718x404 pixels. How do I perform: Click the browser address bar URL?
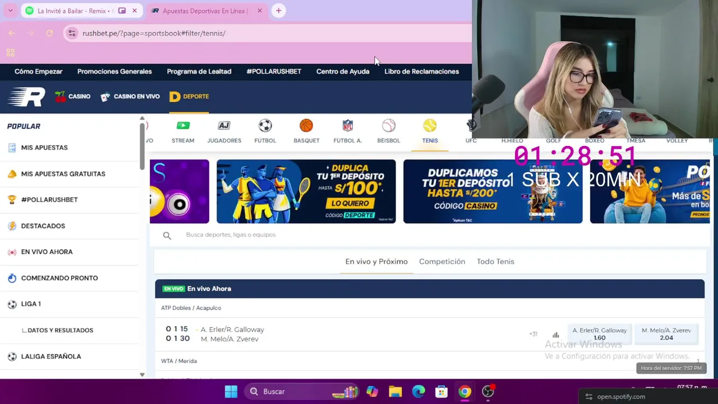coord(154,33)
